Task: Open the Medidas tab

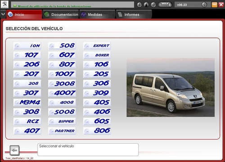Action: coord(97,14)
